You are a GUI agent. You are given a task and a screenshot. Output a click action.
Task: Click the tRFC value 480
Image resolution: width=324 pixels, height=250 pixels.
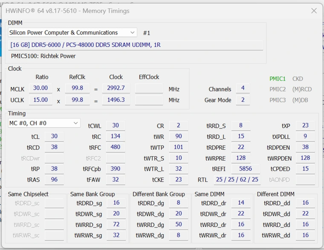[115, 147]
